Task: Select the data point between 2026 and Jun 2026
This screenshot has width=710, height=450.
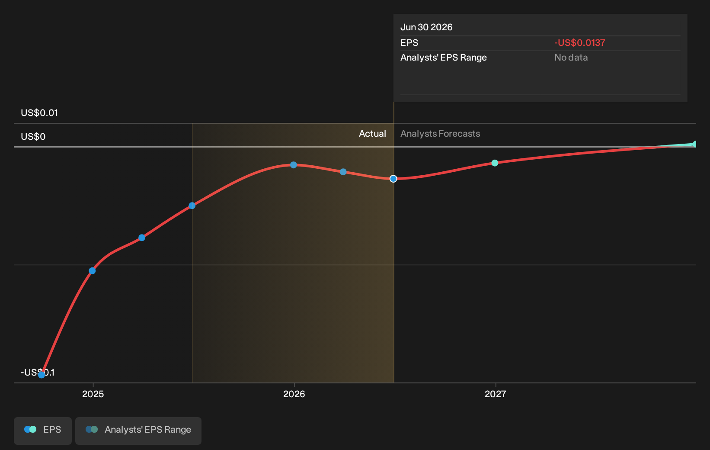Action: tap(343, 172)
